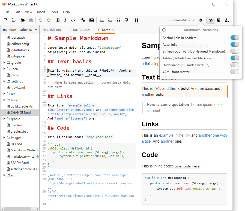Toggle the web preview eye button

pyautogui.click(x=211, y=20)
